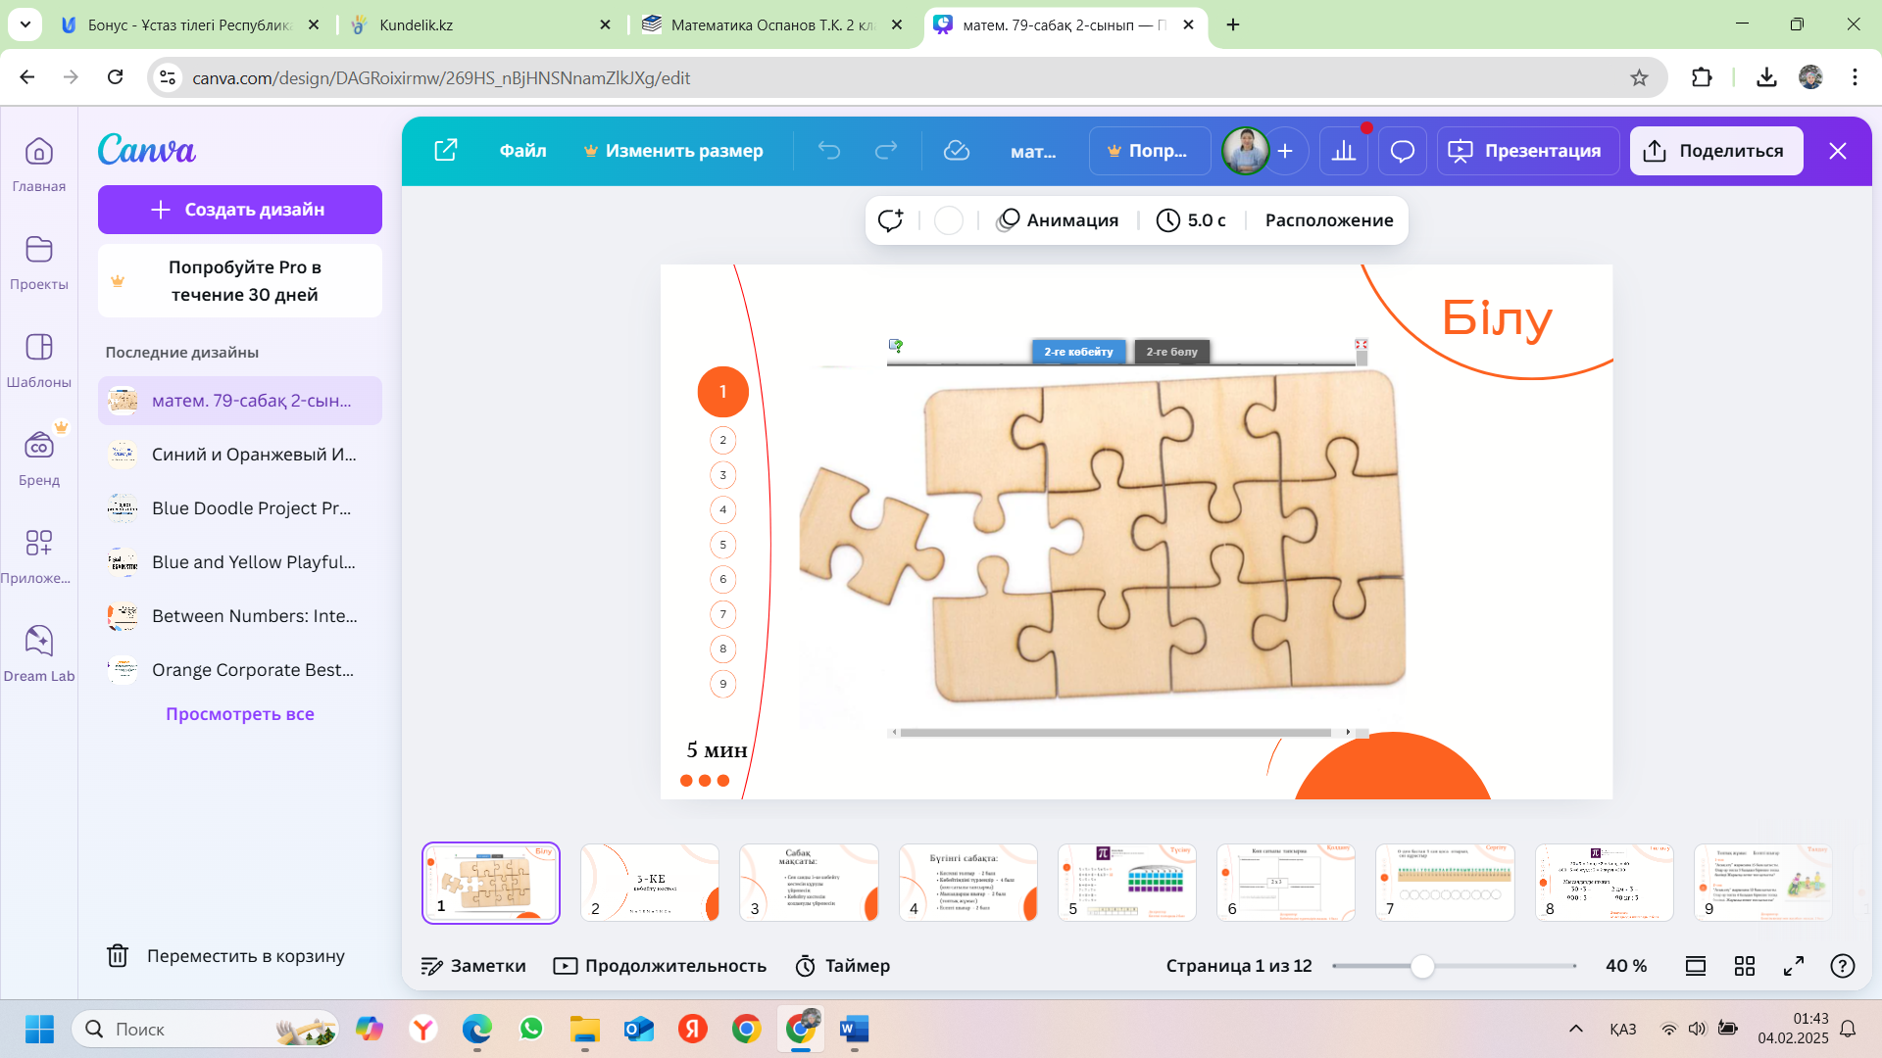Click the undo arrow icon
The image size is (1882, 1058).
[x=829, y=151]
